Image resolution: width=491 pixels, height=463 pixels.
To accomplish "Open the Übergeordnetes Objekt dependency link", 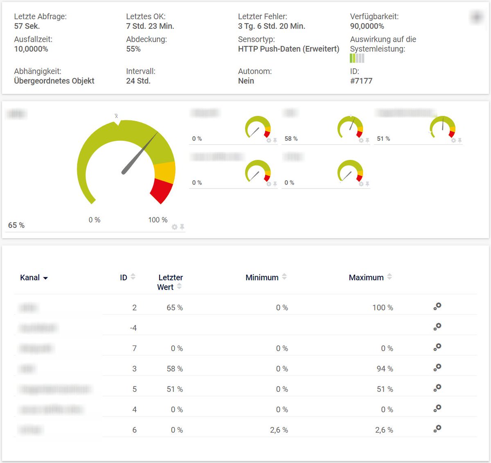I will 54,81.
